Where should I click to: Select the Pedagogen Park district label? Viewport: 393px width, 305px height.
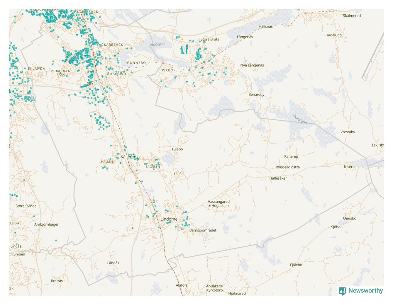(61, 73)
